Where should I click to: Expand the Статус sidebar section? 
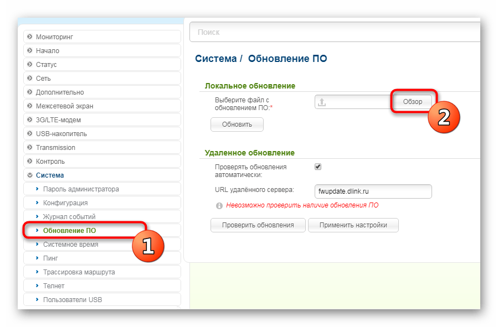point(46,65)
